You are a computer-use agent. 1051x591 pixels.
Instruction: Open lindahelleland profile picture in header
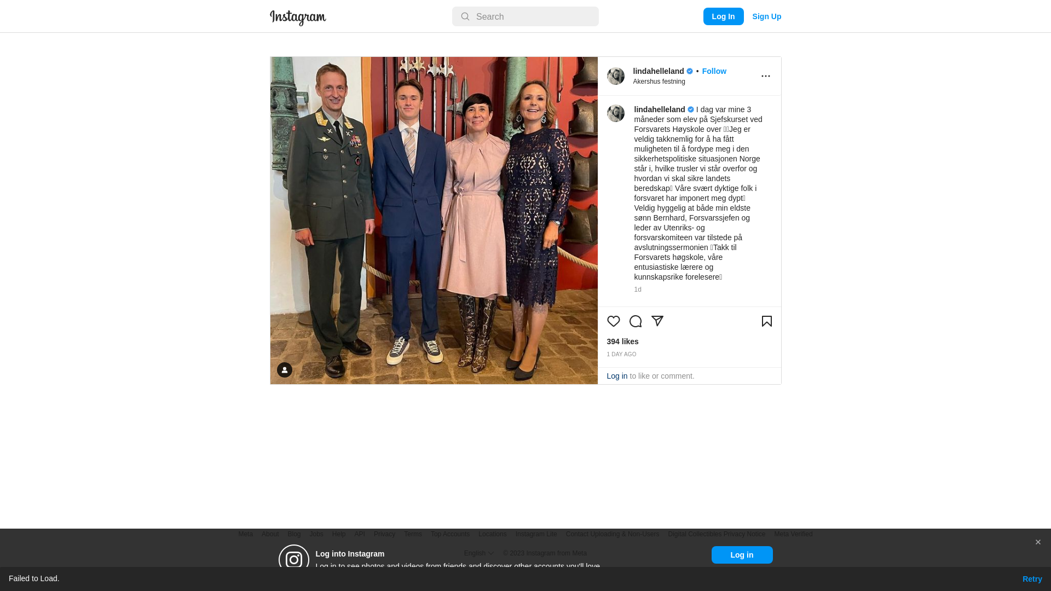[x=615, y=76]
